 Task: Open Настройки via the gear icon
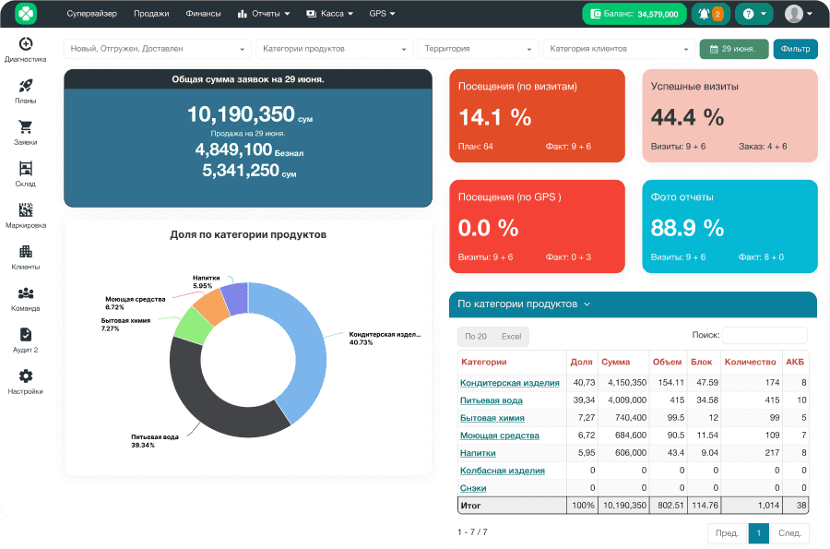(x=25, y=376)
